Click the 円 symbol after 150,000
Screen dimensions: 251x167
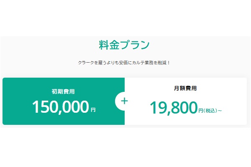(x=93, y=110)
